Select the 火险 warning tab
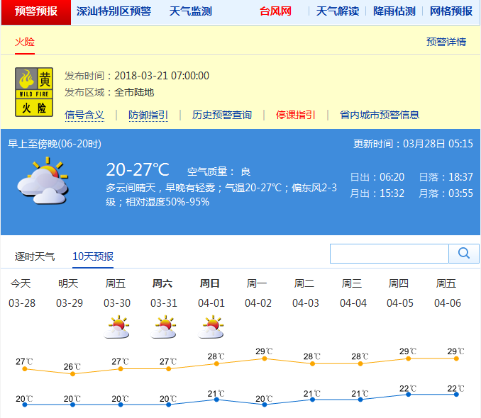 click(25, 43)
